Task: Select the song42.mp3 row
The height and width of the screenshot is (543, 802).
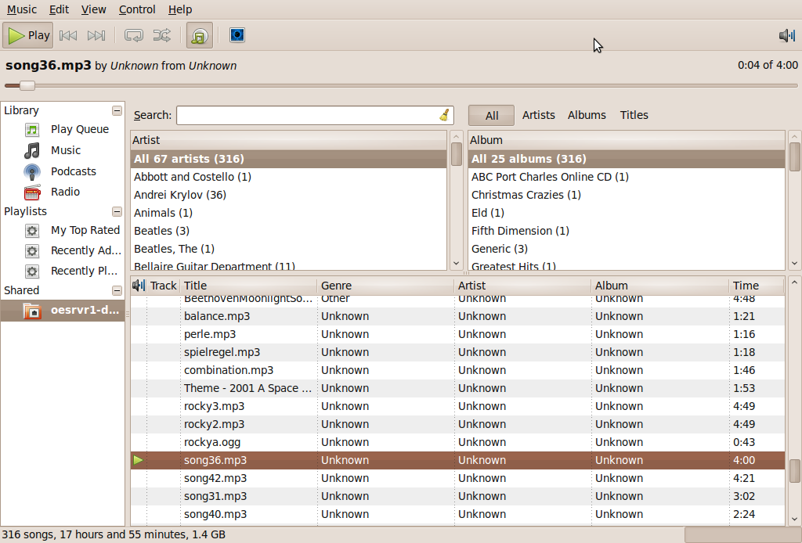Action: click(457, 478)
